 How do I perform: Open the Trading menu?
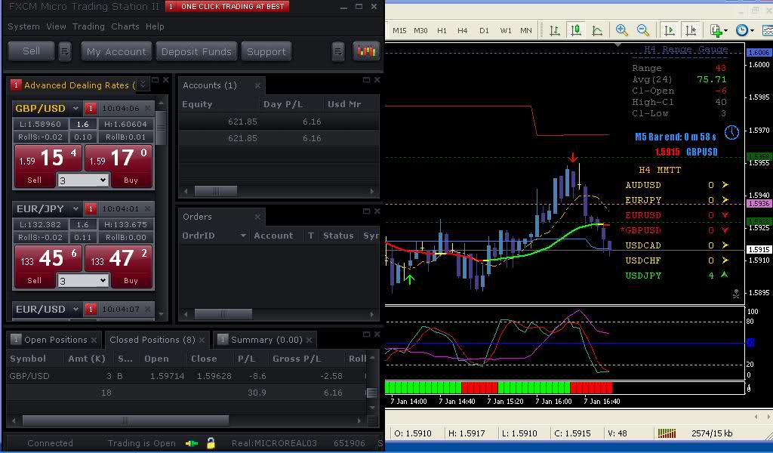click(88, 26)
